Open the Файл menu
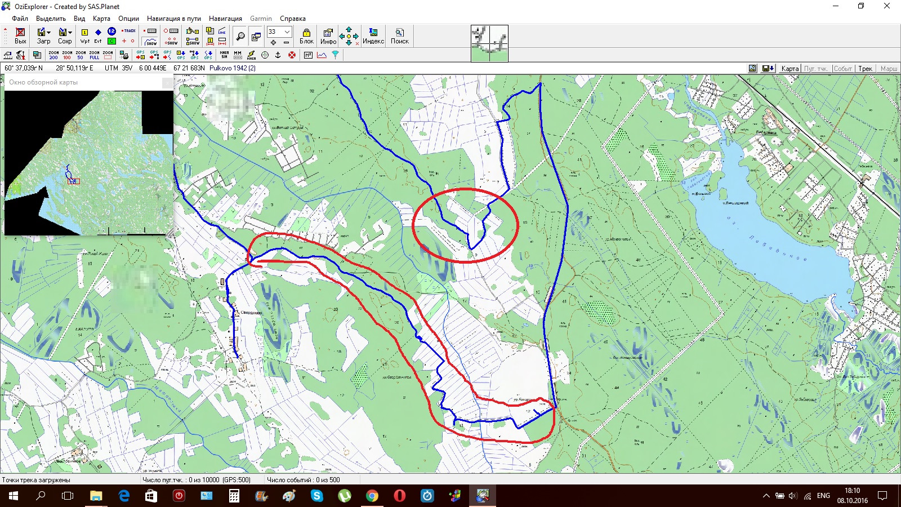 [20, 19]
